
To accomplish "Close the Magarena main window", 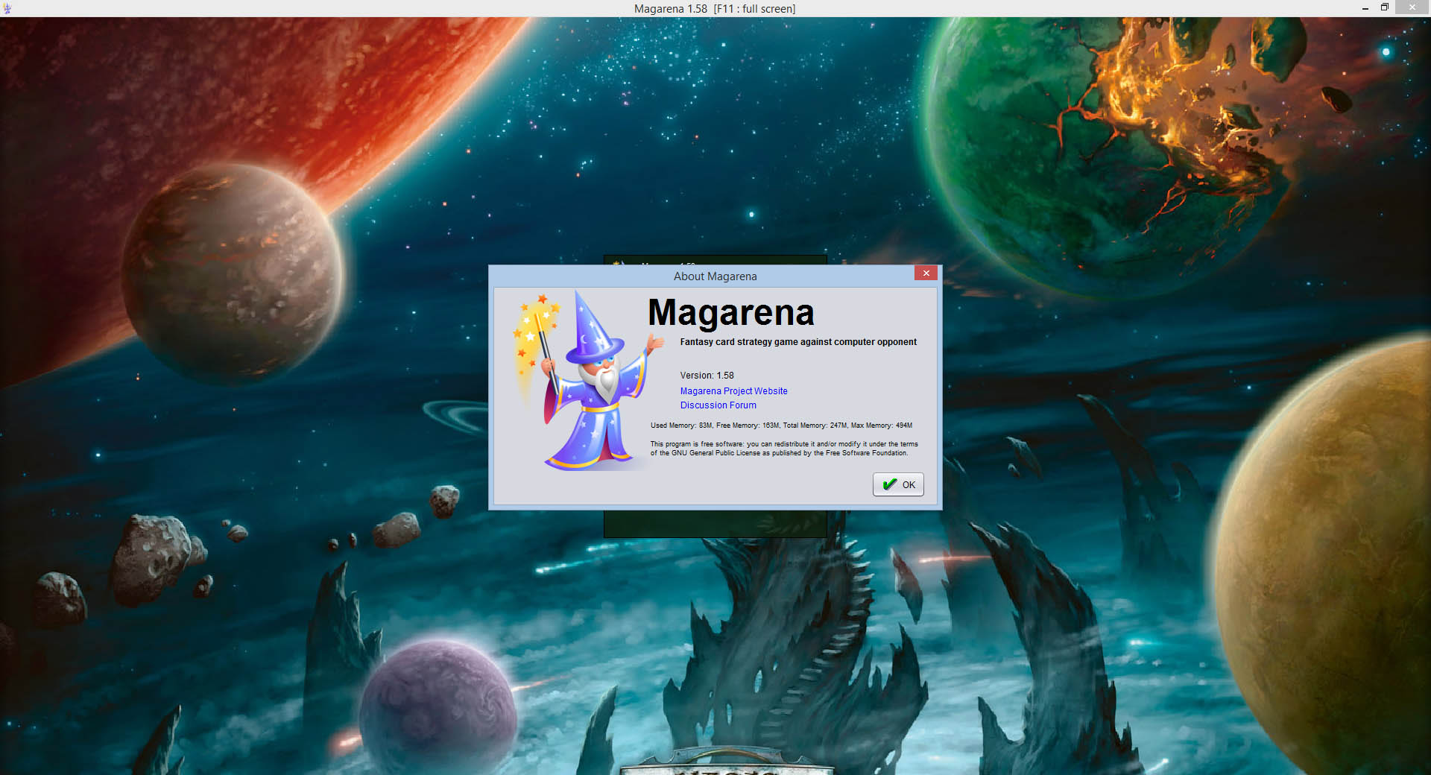I will tap(1412, 8).
